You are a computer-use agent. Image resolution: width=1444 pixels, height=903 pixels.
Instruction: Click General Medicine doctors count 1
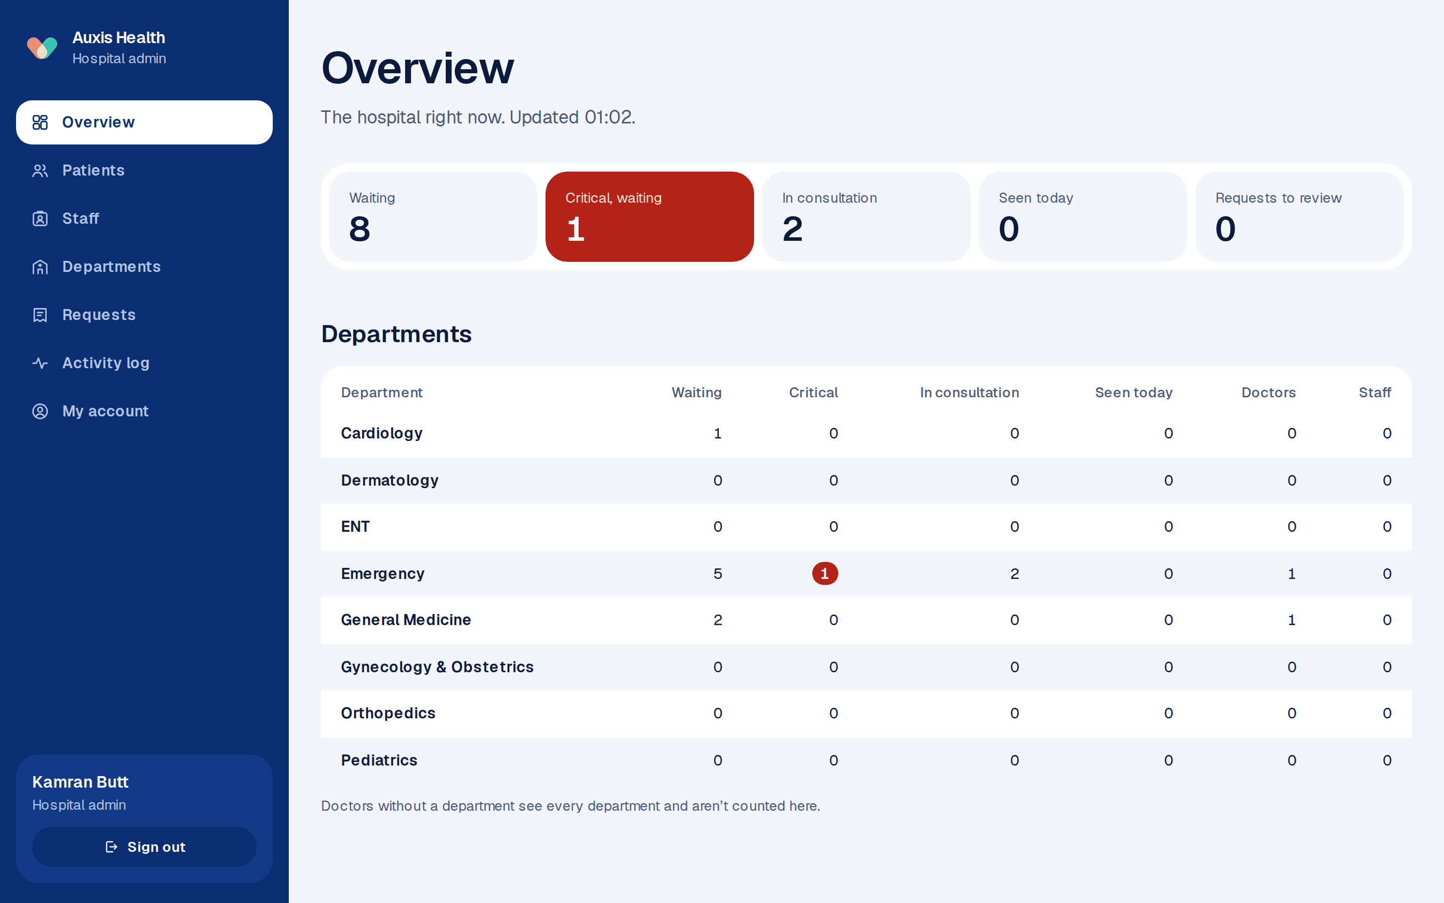click(x=1292, y=621)
